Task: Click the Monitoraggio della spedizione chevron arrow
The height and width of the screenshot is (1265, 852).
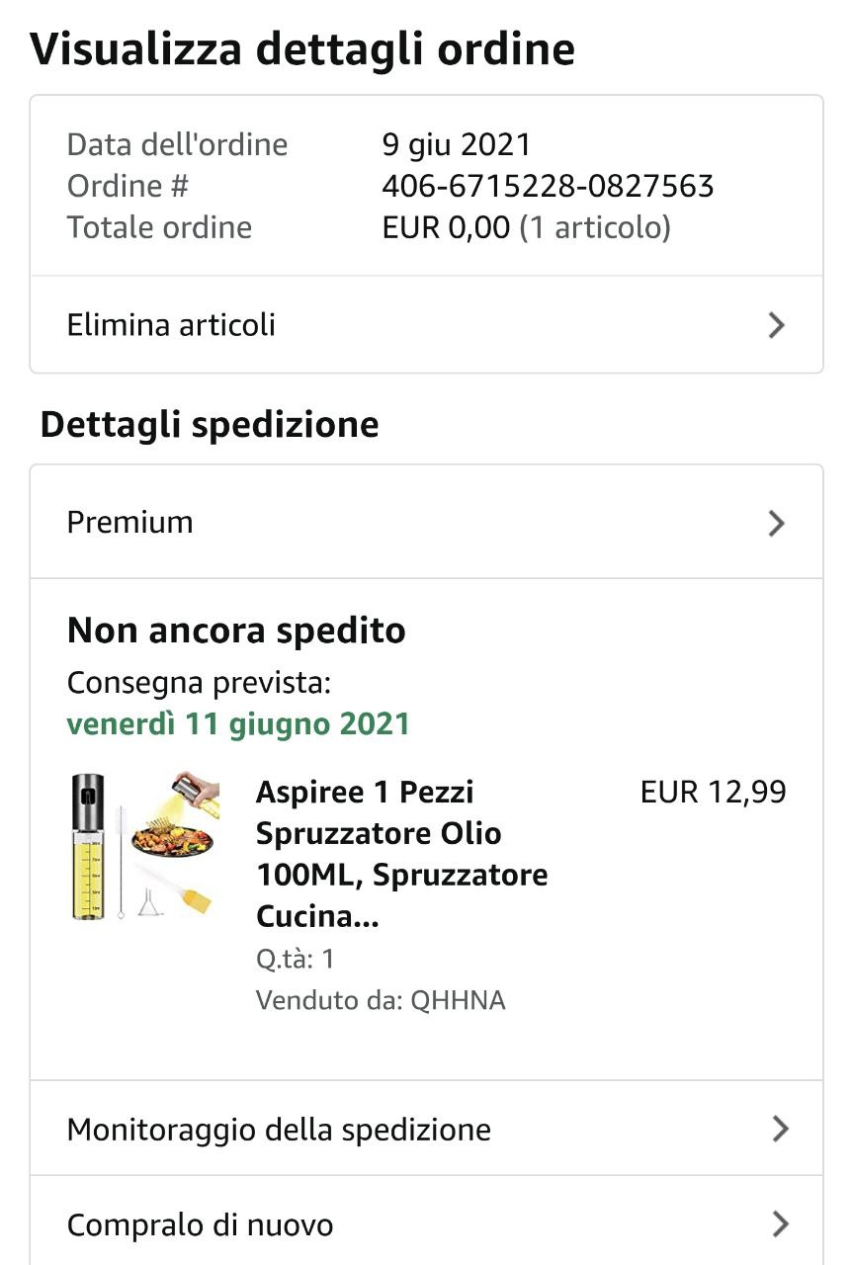Action: click(780, 1129)
